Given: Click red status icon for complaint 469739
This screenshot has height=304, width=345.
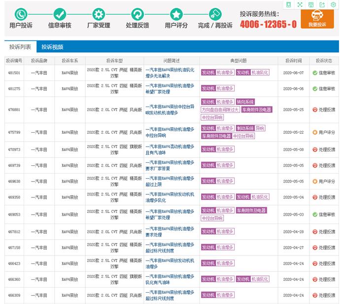Looking at the screenshot, I should (x=315, y=165).
